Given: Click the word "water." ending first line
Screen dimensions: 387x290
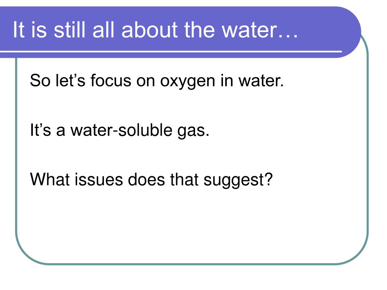Looking at the screenshot, I should pyautogui.click(x=261, y=81).
